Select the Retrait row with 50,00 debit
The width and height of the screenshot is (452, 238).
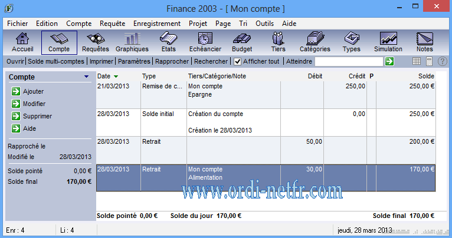(x=266, y=150)
